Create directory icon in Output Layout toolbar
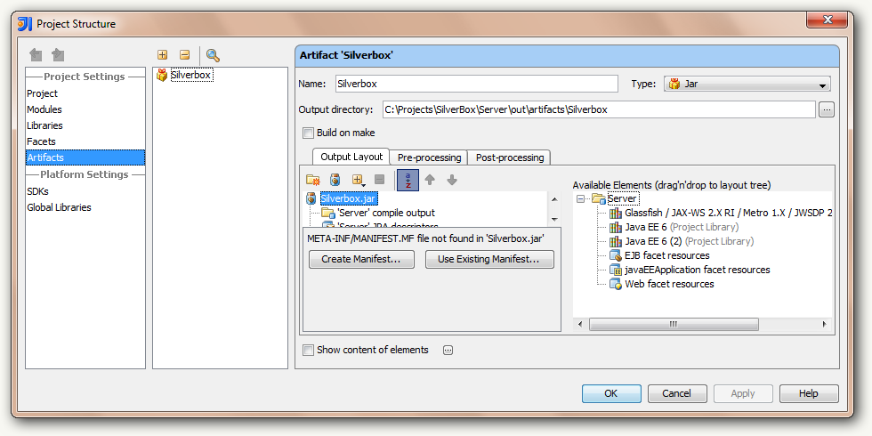872x436 pixels. coord(313,180)
